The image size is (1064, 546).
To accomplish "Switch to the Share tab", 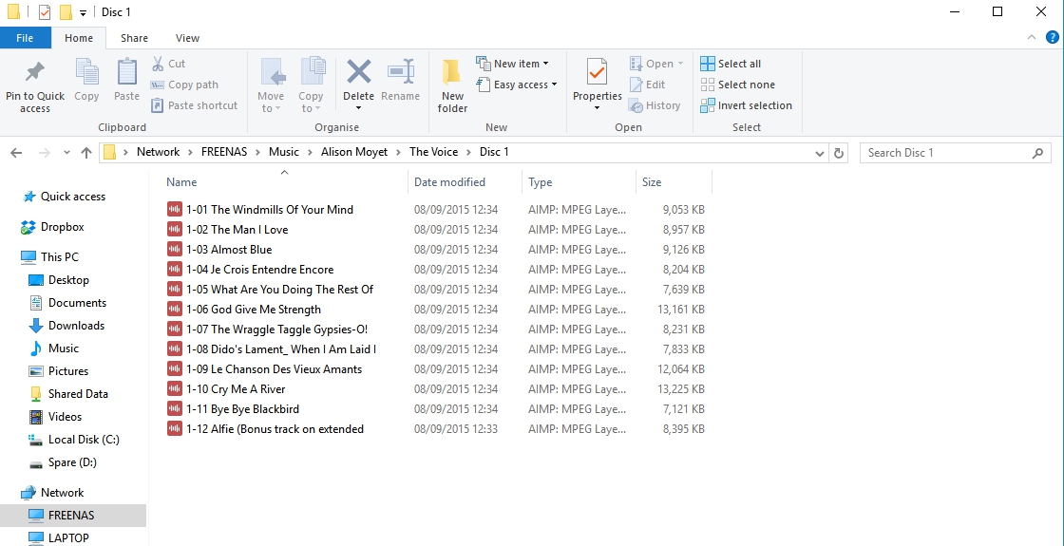I will point(134,38).
